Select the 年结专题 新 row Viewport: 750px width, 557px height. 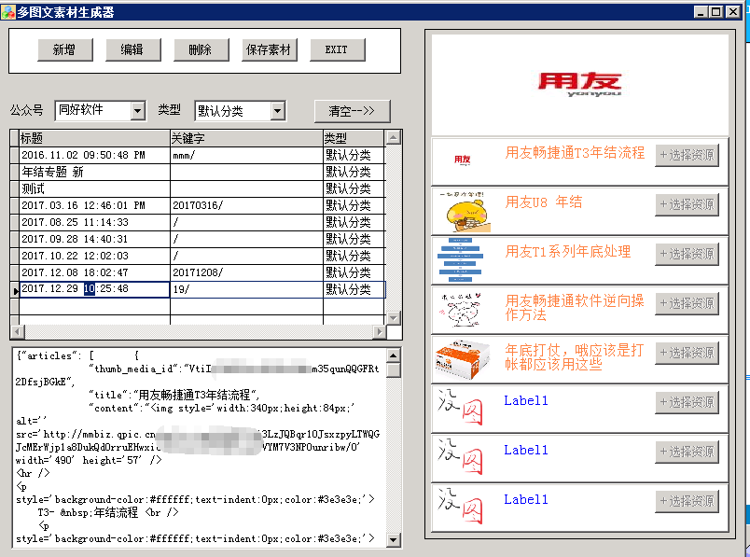[x=198, y=172]
